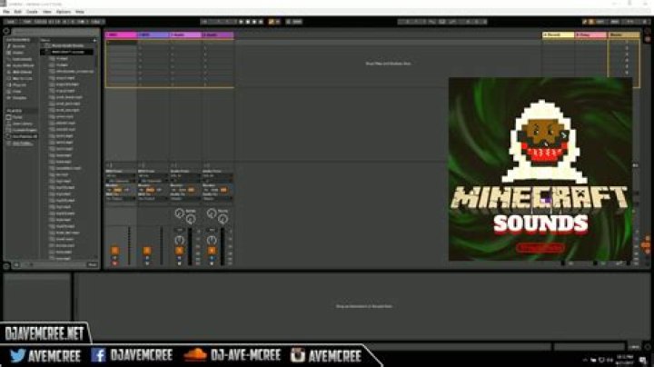
Task: Select Clips category in browser
Action: click(16, 92)
